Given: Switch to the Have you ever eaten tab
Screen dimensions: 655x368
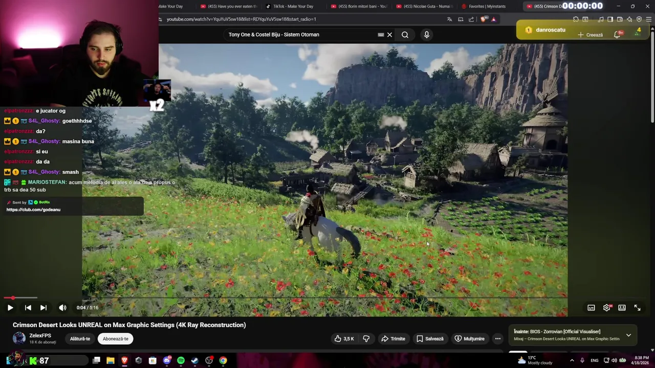Looking at the screenshot, I should (x=228, y=6).
